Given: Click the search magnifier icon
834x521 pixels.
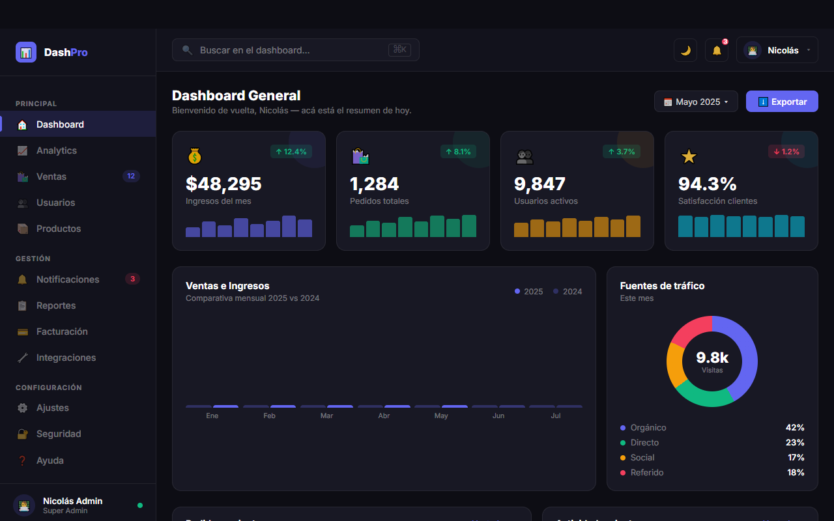Looking at the screenshot, I should 187,50.
